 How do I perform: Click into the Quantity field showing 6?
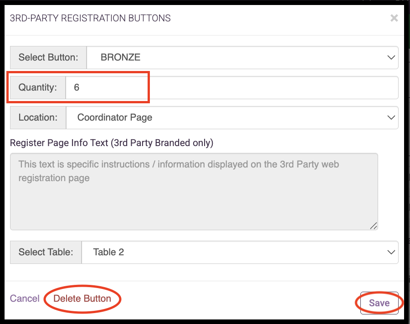click(x=232, y=87)
